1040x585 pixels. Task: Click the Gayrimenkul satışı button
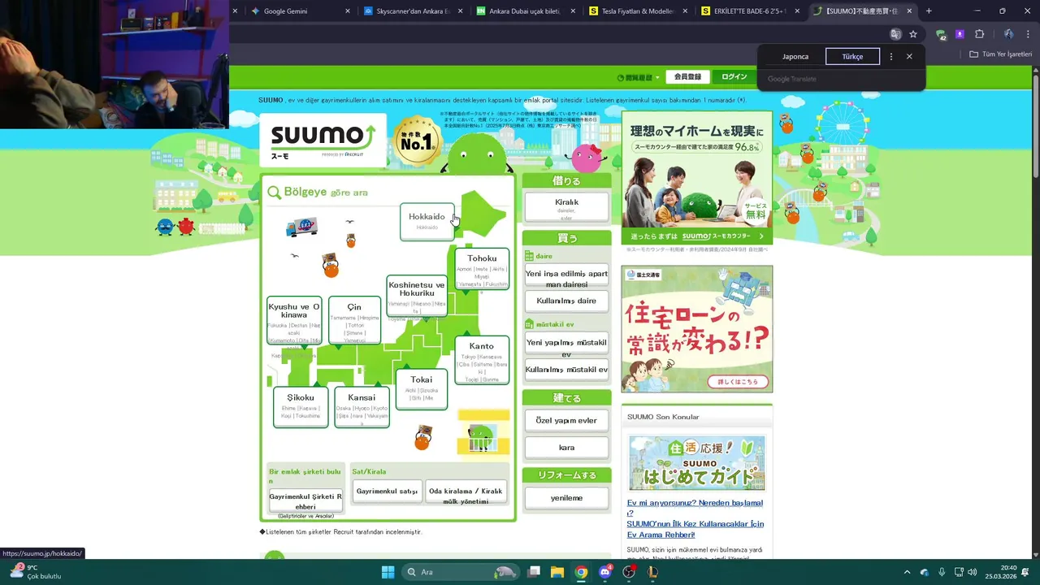[x=388, y=492]
